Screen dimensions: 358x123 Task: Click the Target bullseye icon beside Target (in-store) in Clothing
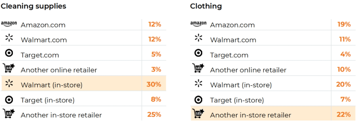[198, 99]
